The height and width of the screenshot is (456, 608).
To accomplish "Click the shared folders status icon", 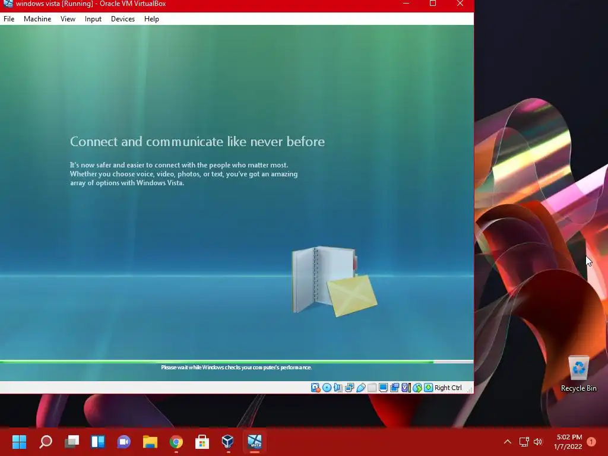I will pos(372,388).
